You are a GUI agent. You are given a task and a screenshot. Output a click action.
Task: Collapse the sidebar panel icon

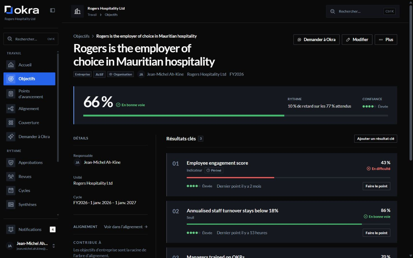coord(52,10)
